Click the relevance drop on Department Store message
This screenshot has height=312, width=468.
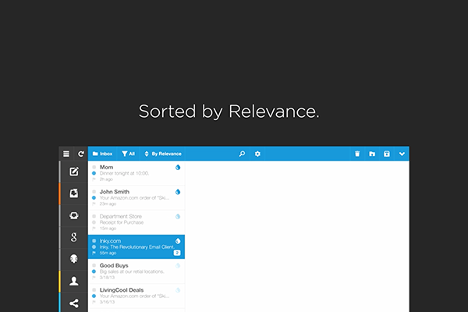(178, 217)
